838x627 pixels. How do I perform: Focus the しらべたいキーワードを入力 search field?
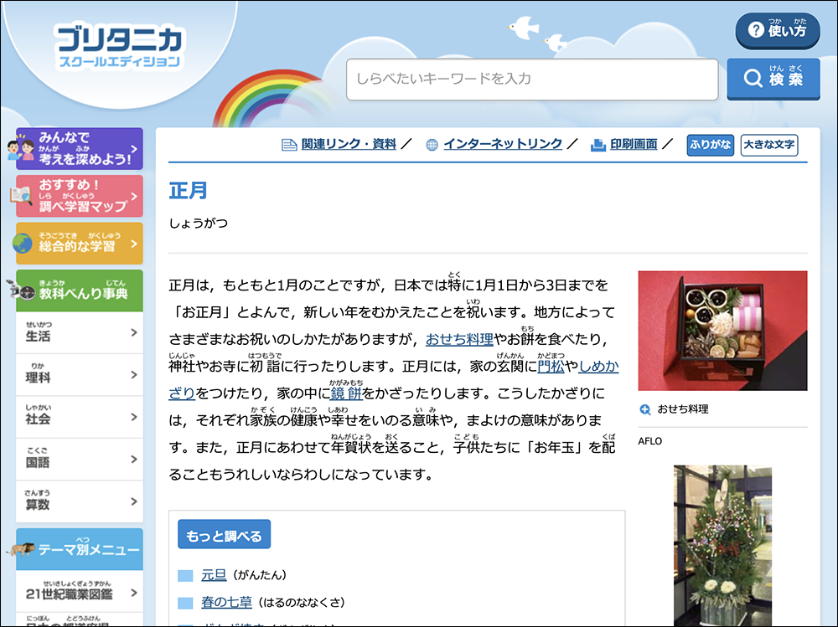click(x=532, y=79)
